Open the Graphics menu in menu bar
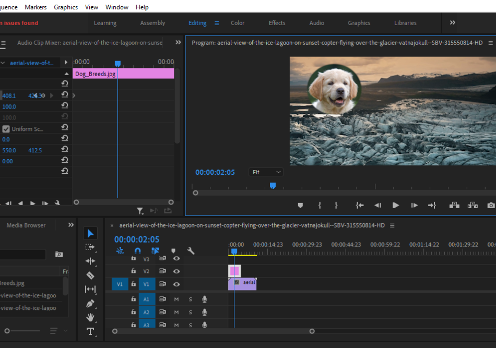Screen dimensions: 496x348 point(66,7)
